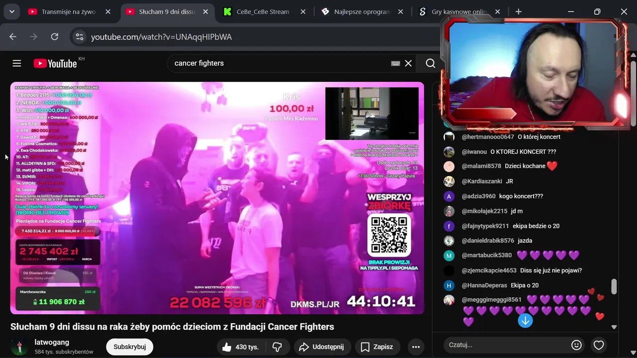Restore down the browser window

pos(597,11)
